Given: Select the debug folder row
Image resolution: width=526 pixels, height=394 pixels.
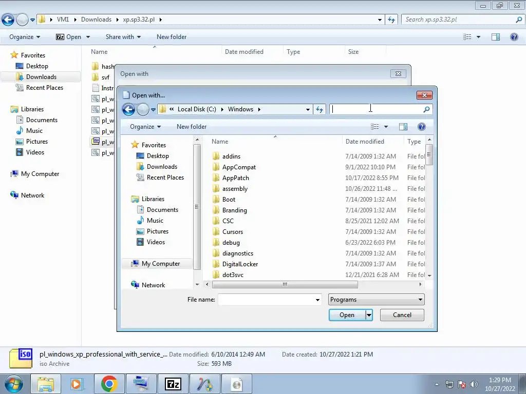Looking at the screenshot, I should (231, 243).
